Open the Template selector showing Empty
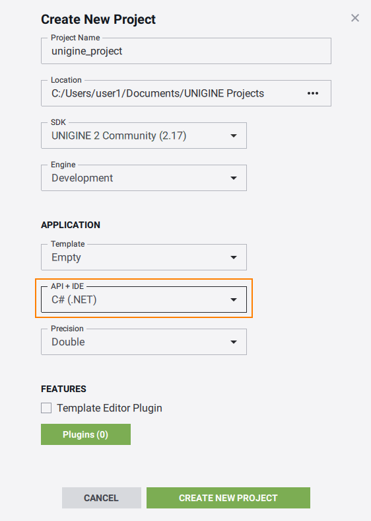The width and height of the screenshot is (371, 521). tap(144, 257)
